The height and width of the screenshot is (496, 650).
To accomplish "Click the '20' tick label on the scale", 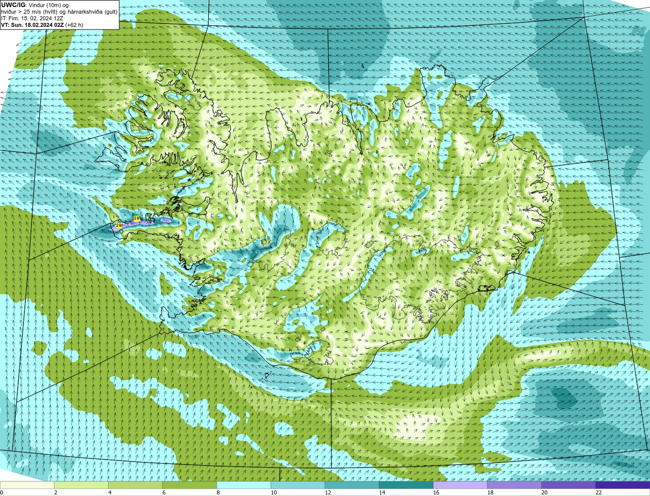I will [x=544, y=492].
